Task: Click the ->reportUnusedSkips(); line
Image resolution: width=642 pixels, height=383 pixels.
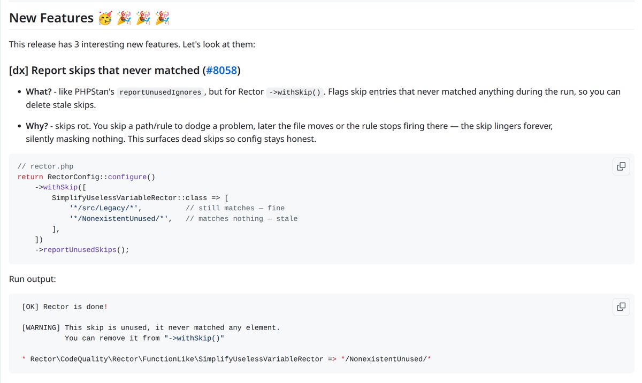Action: coord(82,250)
